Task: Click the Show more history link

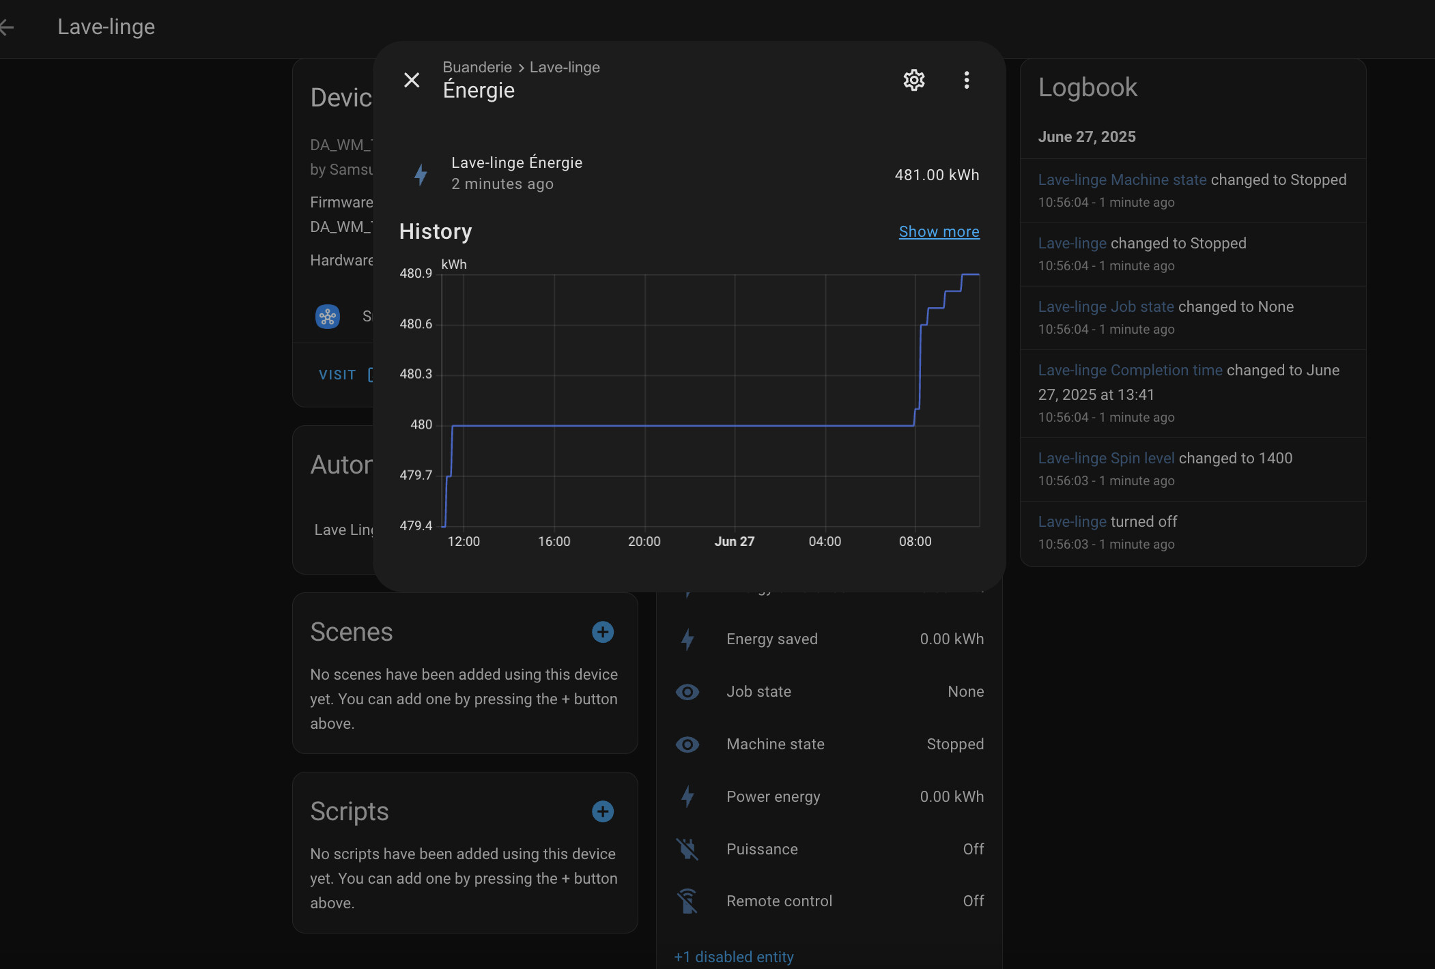Action: point(938,231)
